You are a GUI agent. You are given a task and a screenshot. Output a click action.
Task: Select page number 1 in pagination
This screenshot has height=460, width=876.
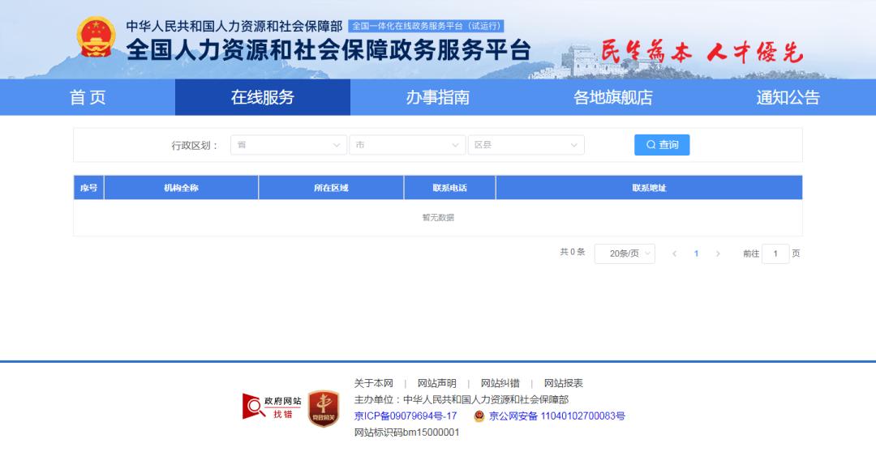[x=696, y=253]
